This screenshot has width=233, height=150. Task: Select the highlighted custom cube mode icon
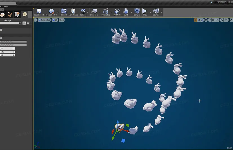[x=25, y=14]
